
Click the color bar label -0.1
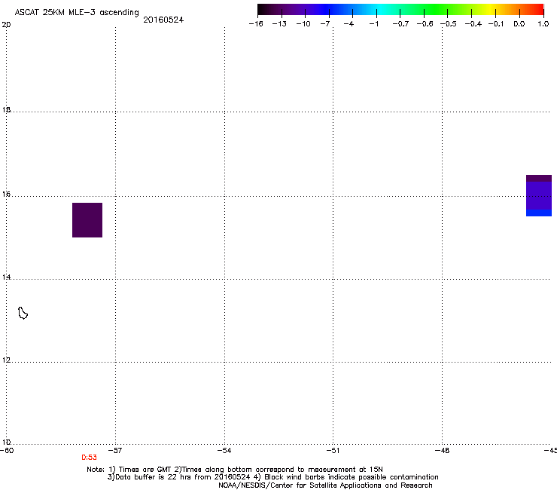(496, 24)
